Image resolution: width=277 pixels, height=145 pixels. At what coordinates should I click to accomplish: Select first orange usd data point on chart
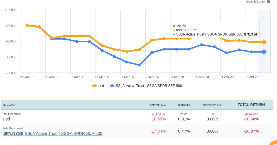[27, 25]
